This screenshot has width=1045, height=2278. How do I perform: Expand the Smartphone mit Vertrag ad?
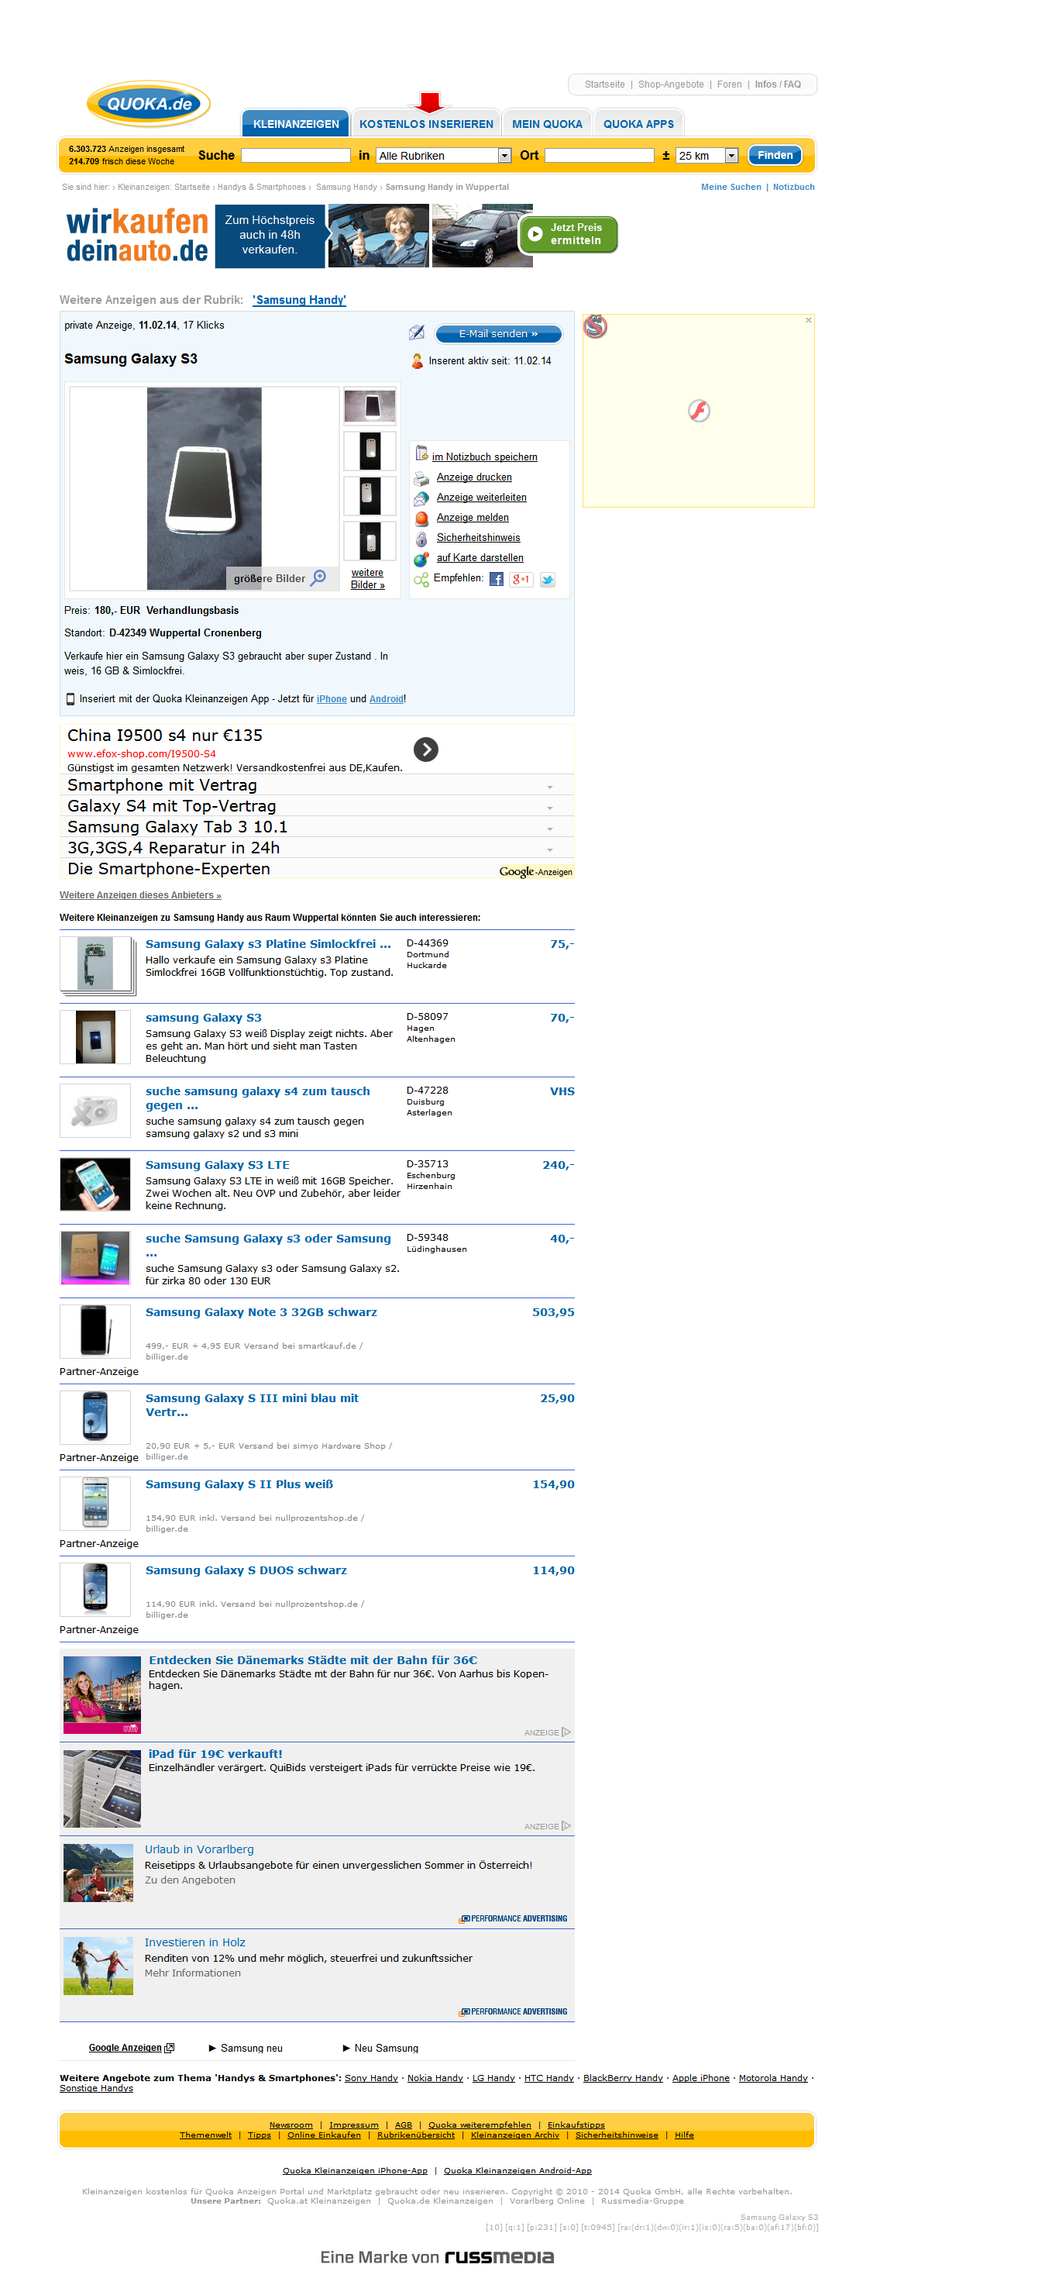pyautogui.click(x=550, y=787)
